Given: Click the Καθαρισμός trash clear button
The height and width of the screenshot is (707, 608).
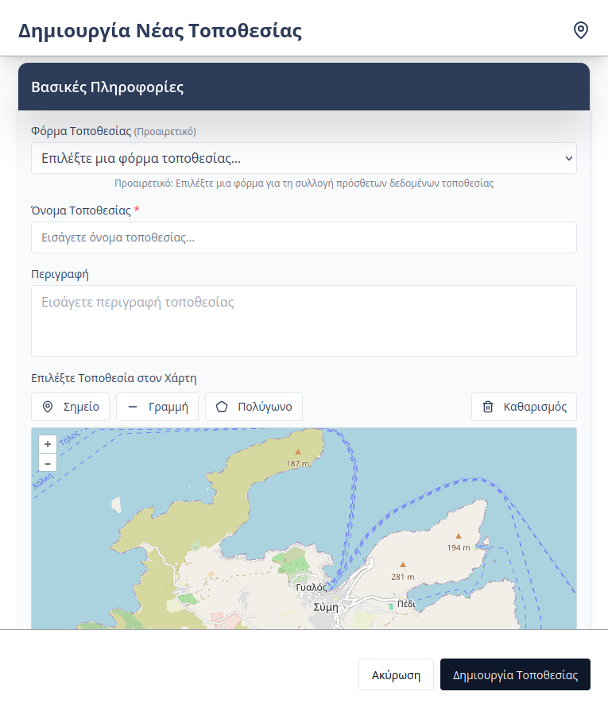Looking at the screenshot, I should point(524,407).
